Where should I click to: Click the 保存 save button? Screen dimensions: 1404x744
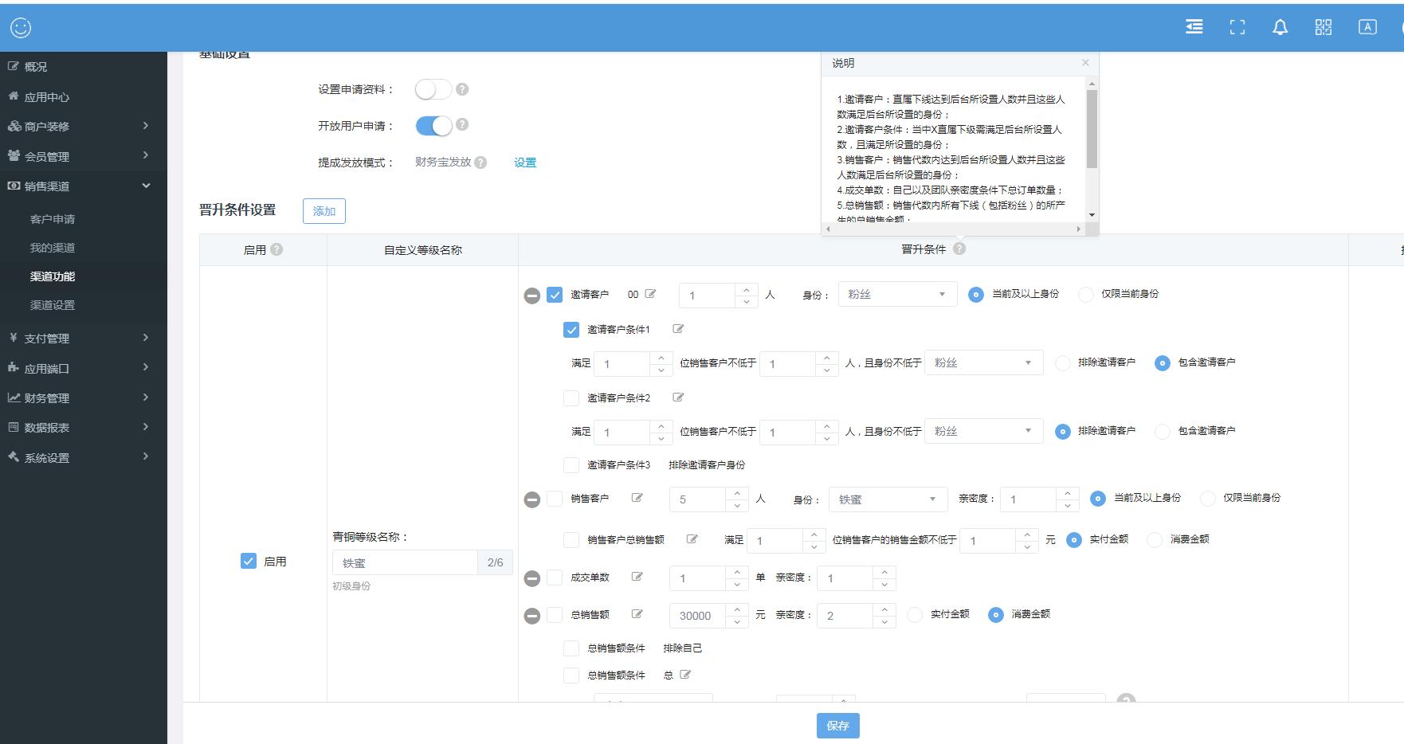tap(837, 726)
